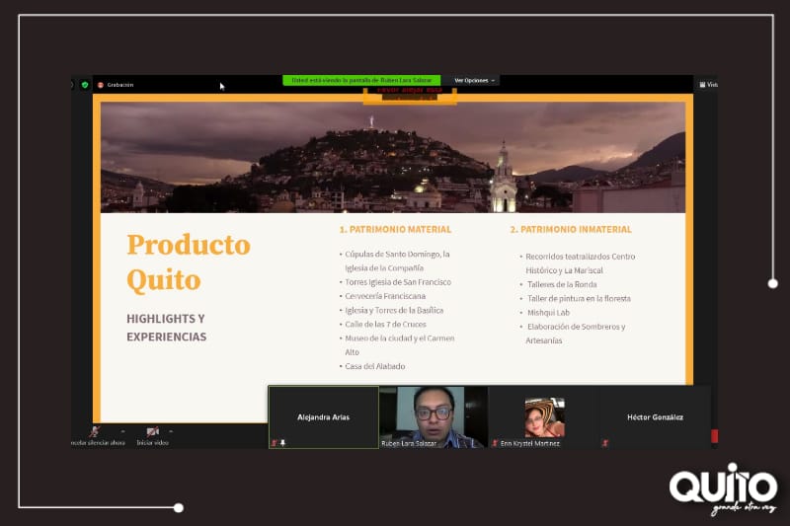Viewport: 790px width, 526px height.
Task: Click the Iniciar video camera icon
Action: pos(152,431)
